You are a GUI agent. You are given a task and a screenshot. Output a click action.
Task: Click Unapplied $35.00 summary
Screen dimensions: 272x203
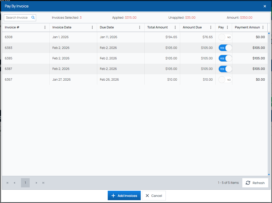[182, 17]
